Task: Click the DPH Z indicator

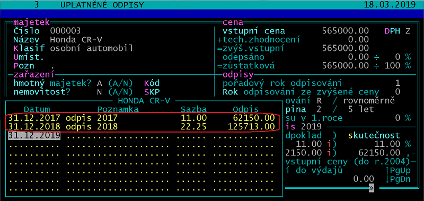Action: [x=397, y=31]
